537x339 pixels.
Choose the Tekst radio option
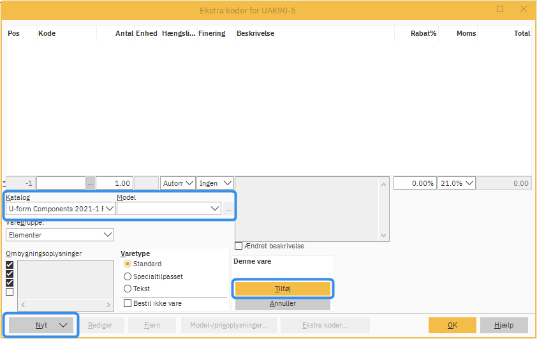click(128, 289)
